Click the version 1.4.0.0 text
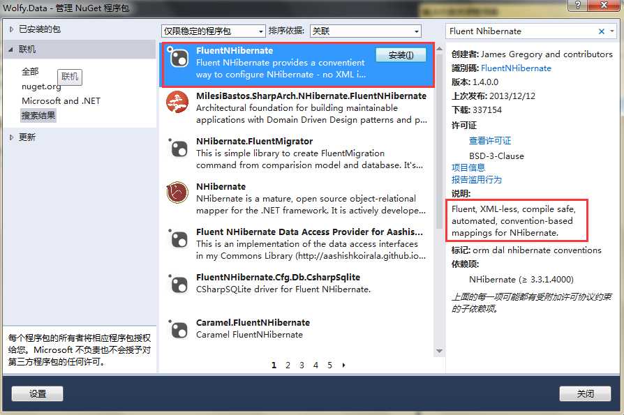 tap(485, 82)
